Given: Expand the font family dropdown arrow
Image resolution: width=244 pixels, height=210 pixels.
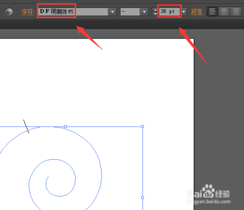Looking at the screenshot, I should click(x=112, y=12).
